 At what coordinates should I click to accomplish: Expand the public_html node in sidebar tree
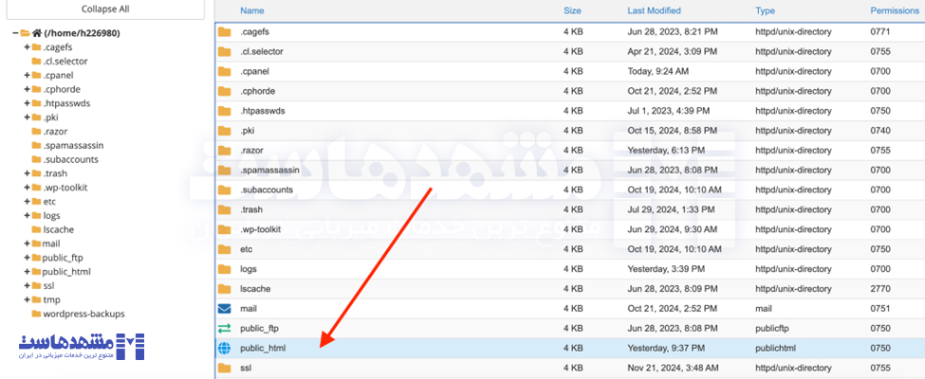(x=27, y=272)
